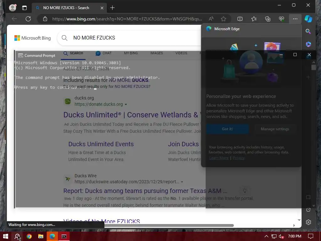The image size is (321, 241).
Task: Expand the duckswire.usatoday.com URL dropdown arrow
Action: [x=182, y=182]
